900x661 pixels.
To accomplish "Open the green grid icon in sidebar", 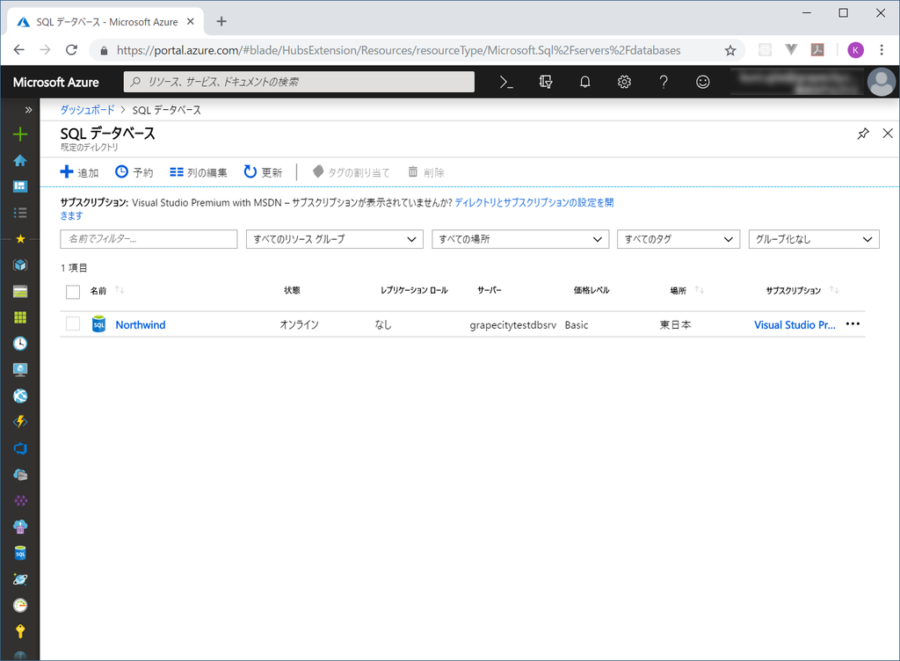I will tap(20, 317).
